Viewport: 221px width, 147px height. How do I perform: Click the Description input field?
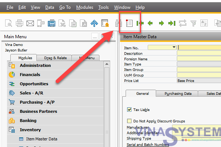tap(199, 53)
